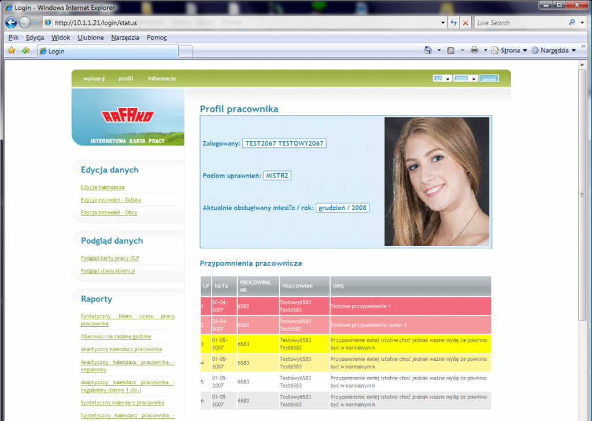Click the red Stop loading icon
The height and width of the screenshot is (421, 592).
465,23
